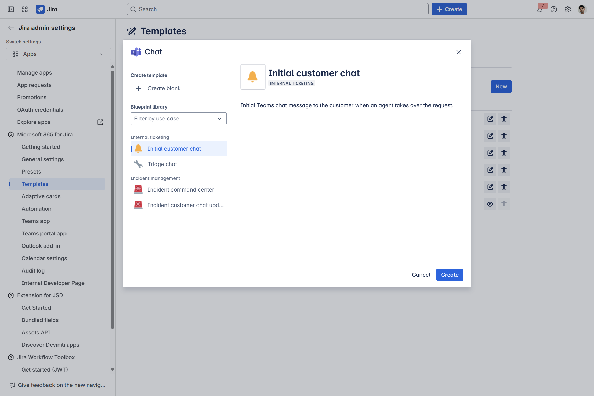594x396 pixels.
Task: Click the sidebar vertical scrollbar
Action: (x=112, y=200)
